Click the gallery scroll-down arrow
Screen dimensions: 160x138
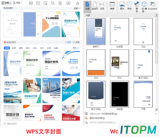(x=156, y=110)
